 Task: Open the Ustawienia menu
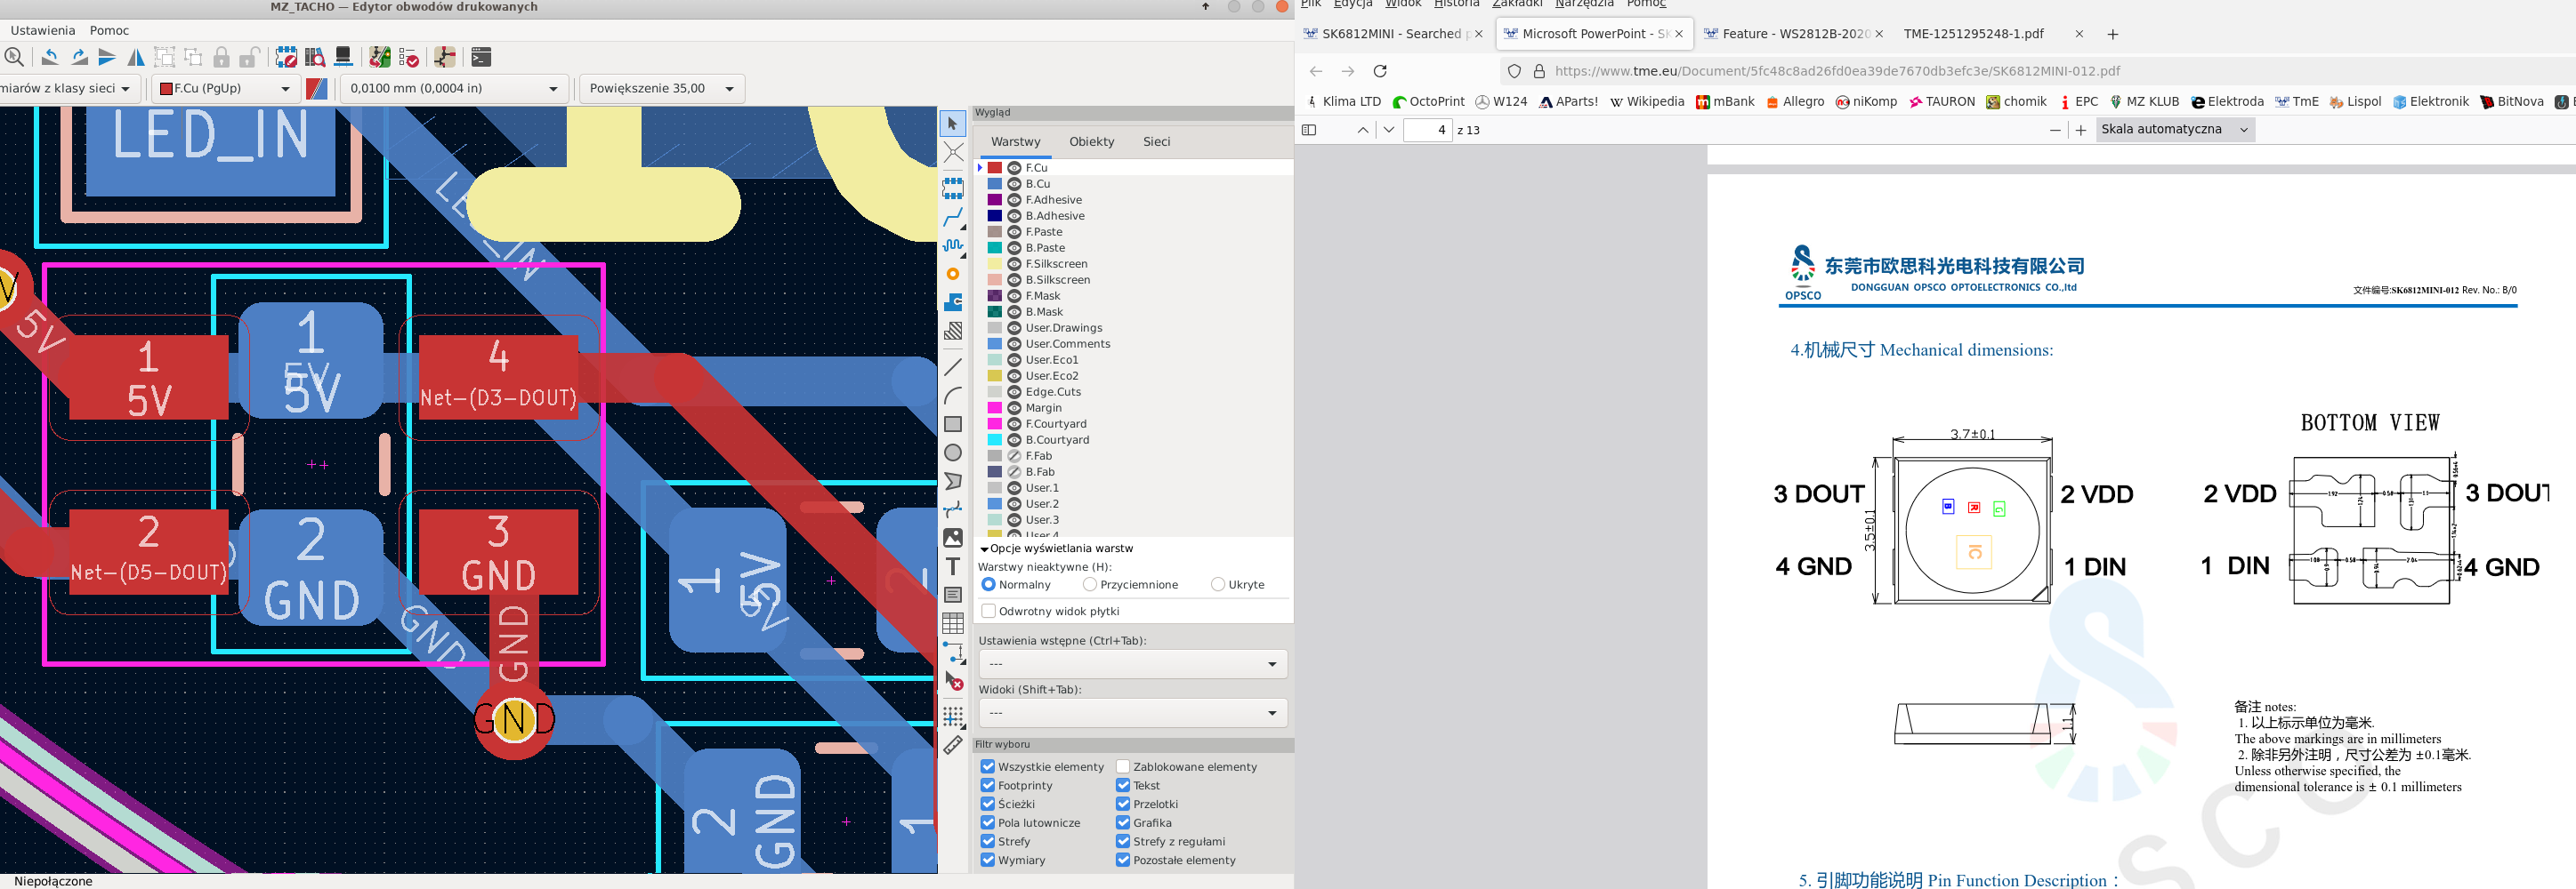tap(43, 30)
